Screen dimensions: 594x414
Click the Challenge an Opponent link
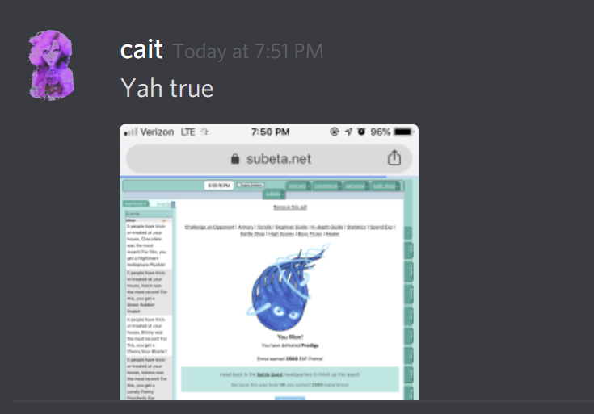(209, 227)
